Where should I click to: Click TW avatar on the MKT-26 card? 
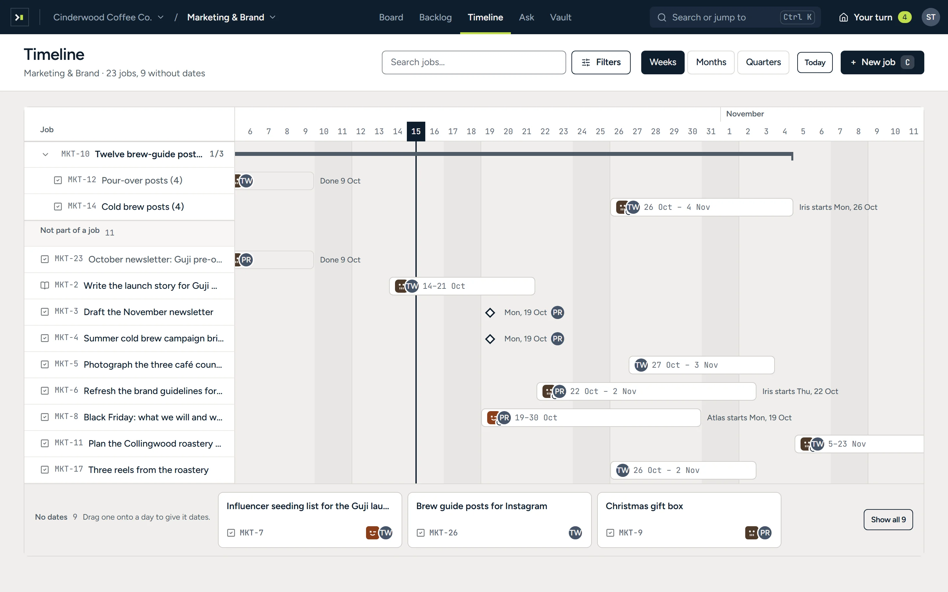(x=575, y=532)
